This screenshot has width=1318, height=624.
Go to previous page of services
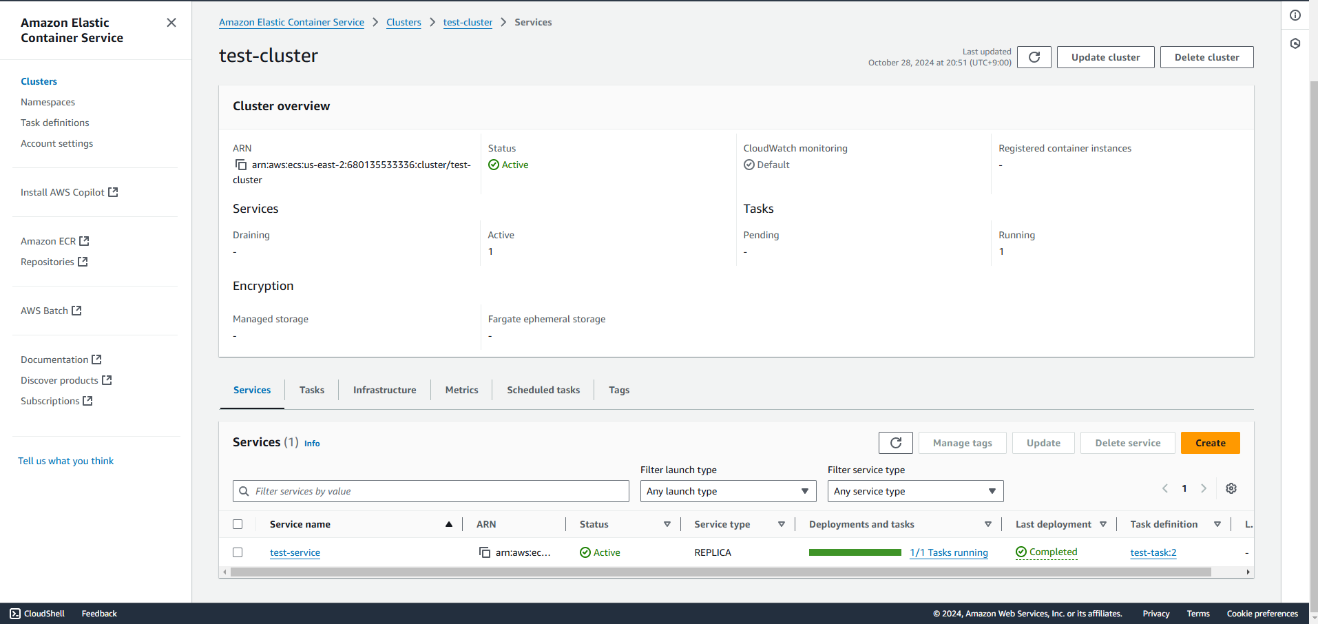point(1165,488)
